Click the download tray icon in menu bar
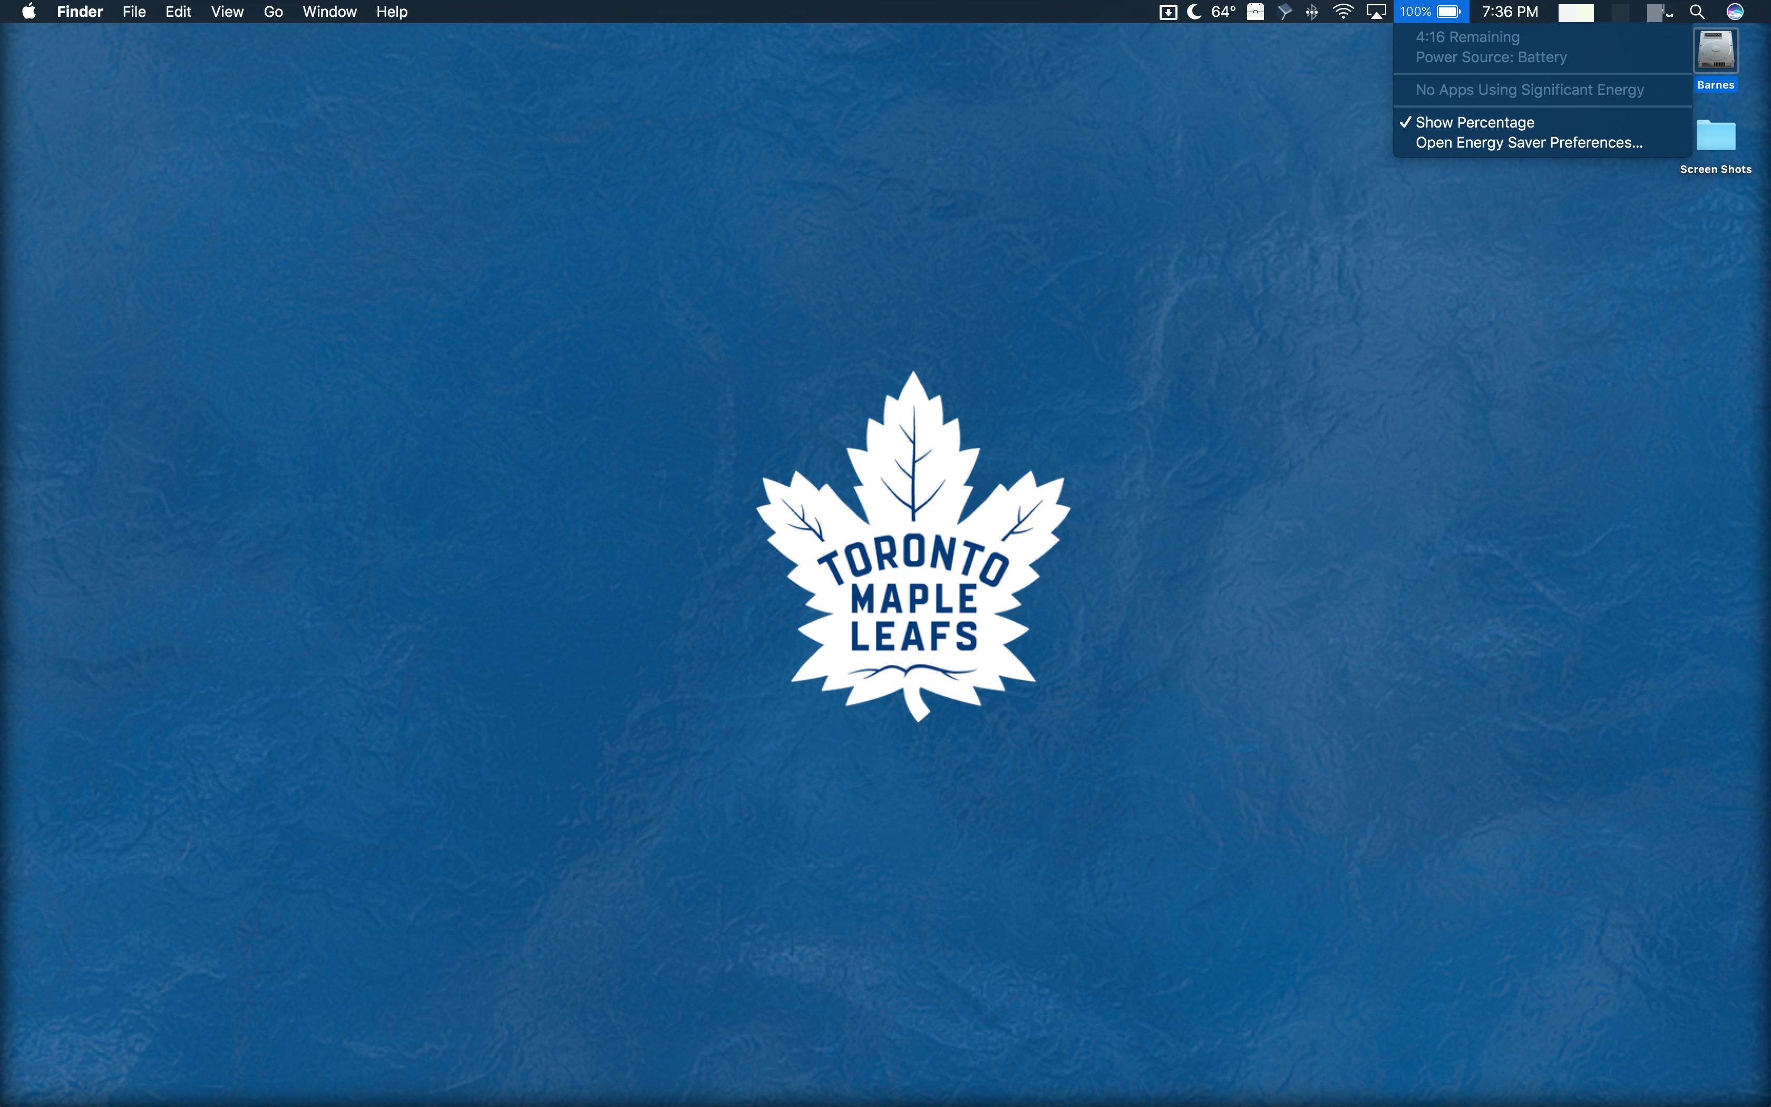 coord(1168,12)
